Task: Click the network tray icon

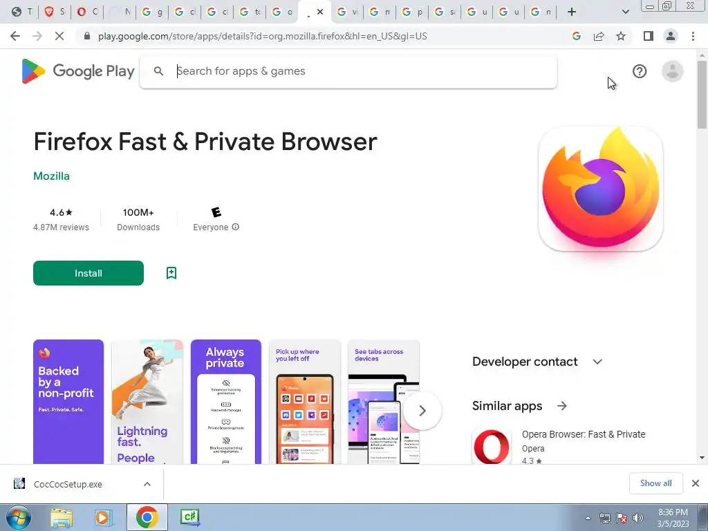Action: pos(604,518)
